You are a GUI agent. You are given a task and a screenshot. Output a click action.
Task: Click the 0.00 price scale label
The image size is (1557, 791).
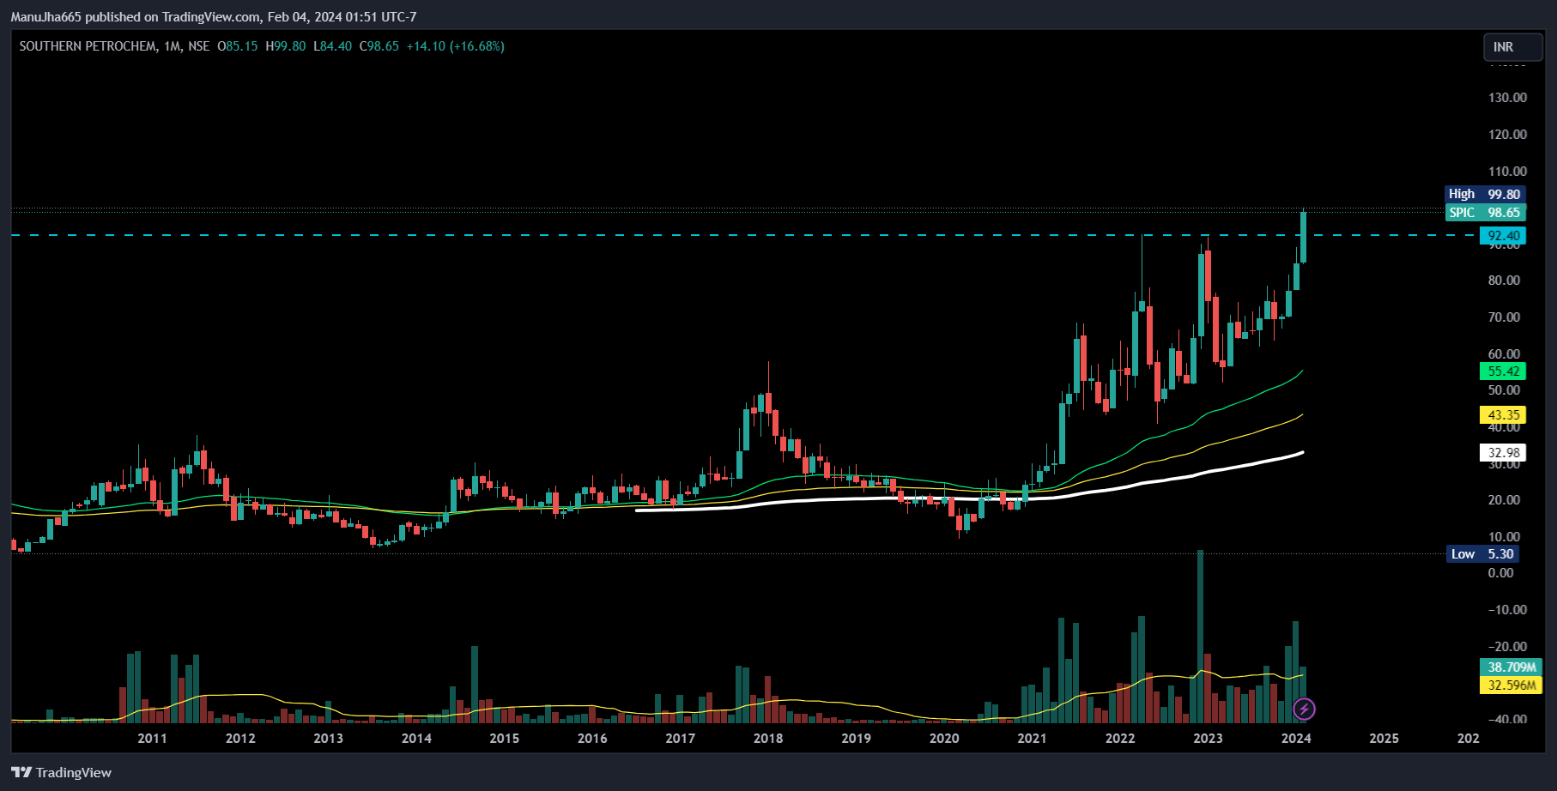tap(1501, 573)
